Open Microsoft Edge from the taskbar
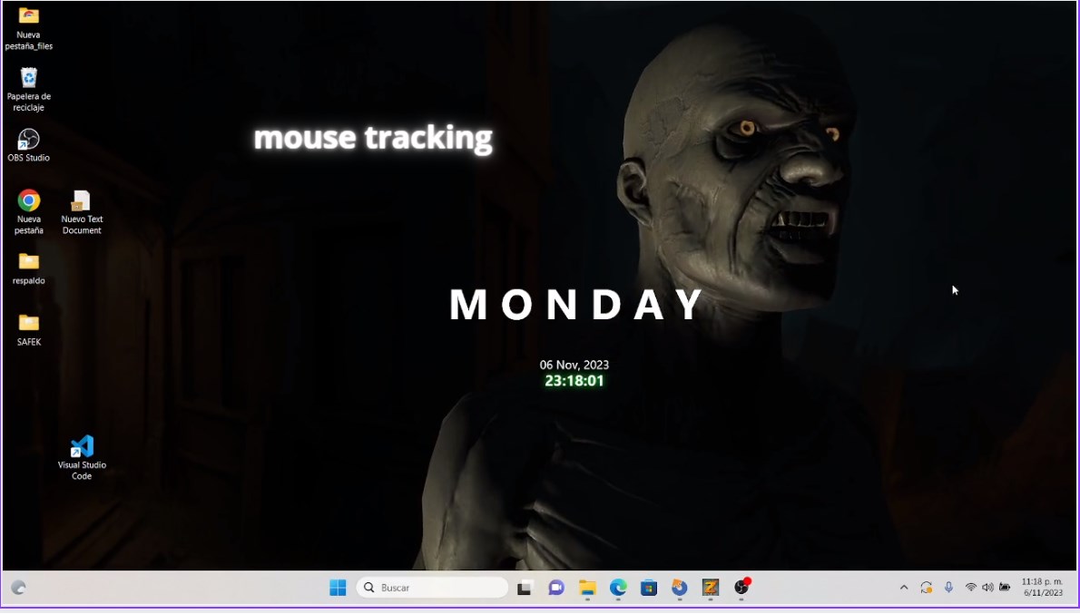 click(x=618, y=588)
